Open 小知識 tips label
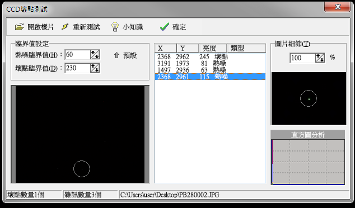This screenshot has height=208, width=355. point(133,27)
